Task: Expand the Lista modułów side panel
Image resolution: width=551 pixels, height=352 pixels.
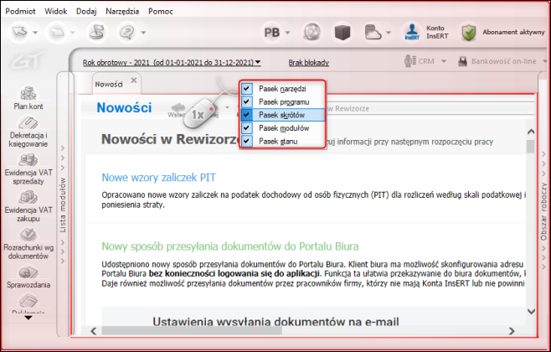Action: [62, 204]
